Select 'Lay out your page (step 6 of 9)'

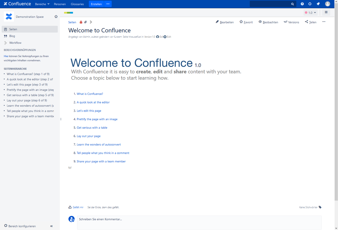pos(27,100)
